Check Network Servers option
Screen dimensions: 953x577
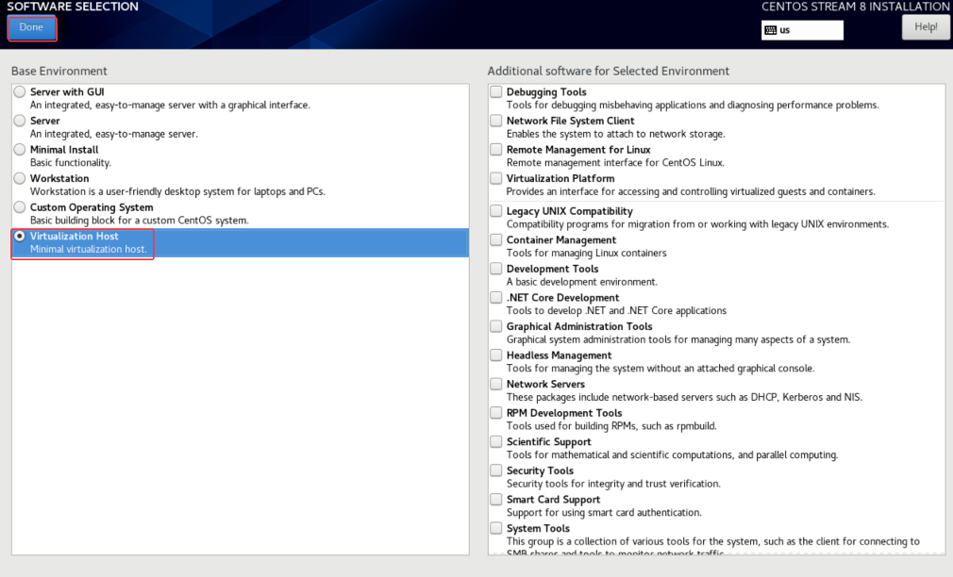coord(496,384)
